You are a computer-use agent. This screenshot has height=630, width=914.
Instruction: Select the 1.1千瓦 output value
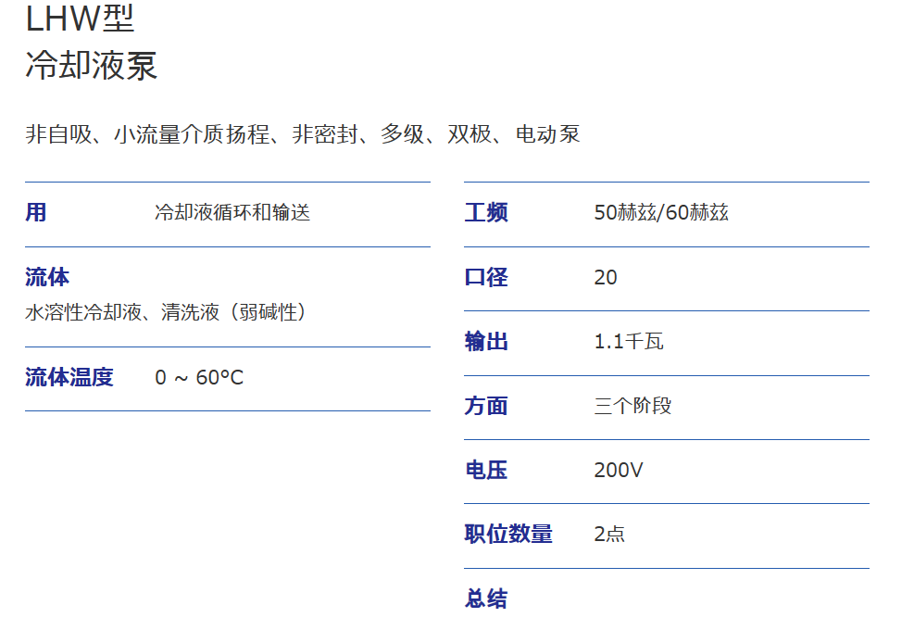pyautogui.click(x=629, y=342)
